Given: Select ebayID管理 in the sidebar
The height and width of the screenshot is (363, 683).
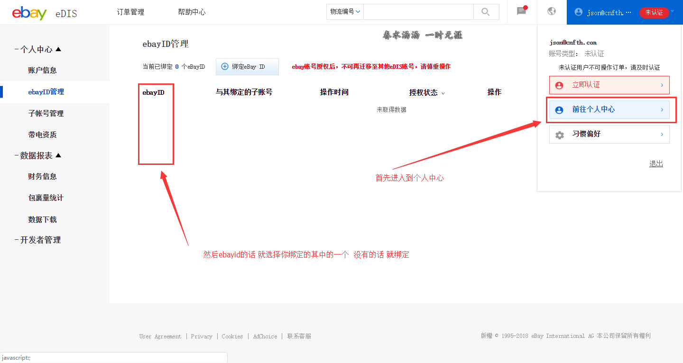Looking at the screenshot, I should 46,92.
